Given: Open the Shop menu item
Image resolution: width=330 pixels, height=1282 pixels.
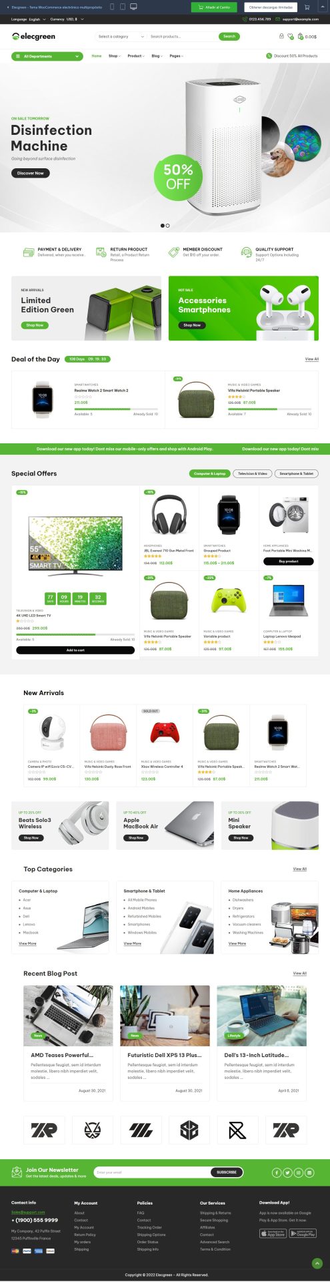Looking at the screenshot, I should (x=114, y=56).
